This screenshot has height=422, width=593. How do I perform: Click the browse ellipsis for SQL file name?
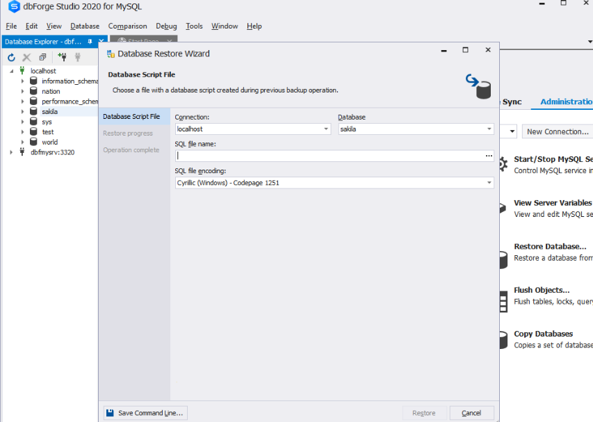(x=489, y=156)
